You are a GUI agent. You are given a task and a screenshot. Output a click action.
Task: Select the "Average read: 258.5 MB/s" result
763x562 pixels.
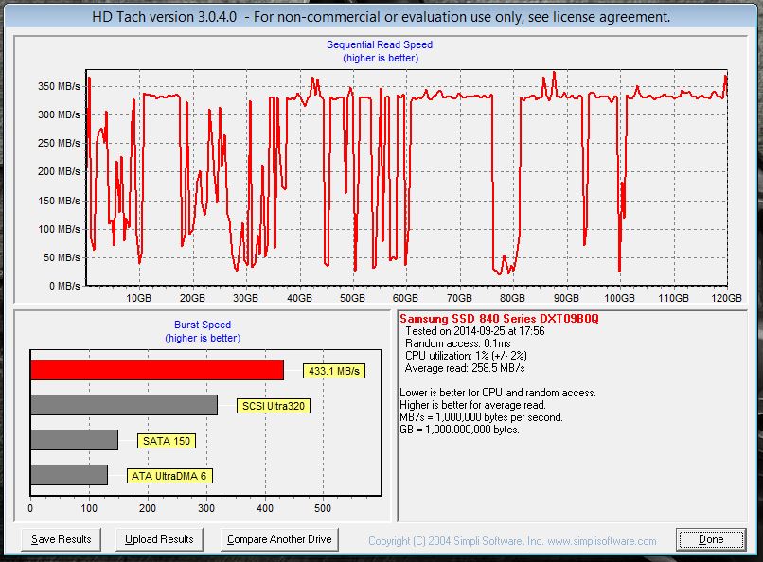click(x=465, y=368)
